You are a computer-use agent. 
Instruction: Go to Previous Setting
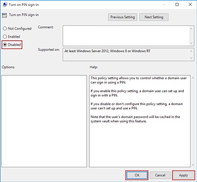point(122,17)
